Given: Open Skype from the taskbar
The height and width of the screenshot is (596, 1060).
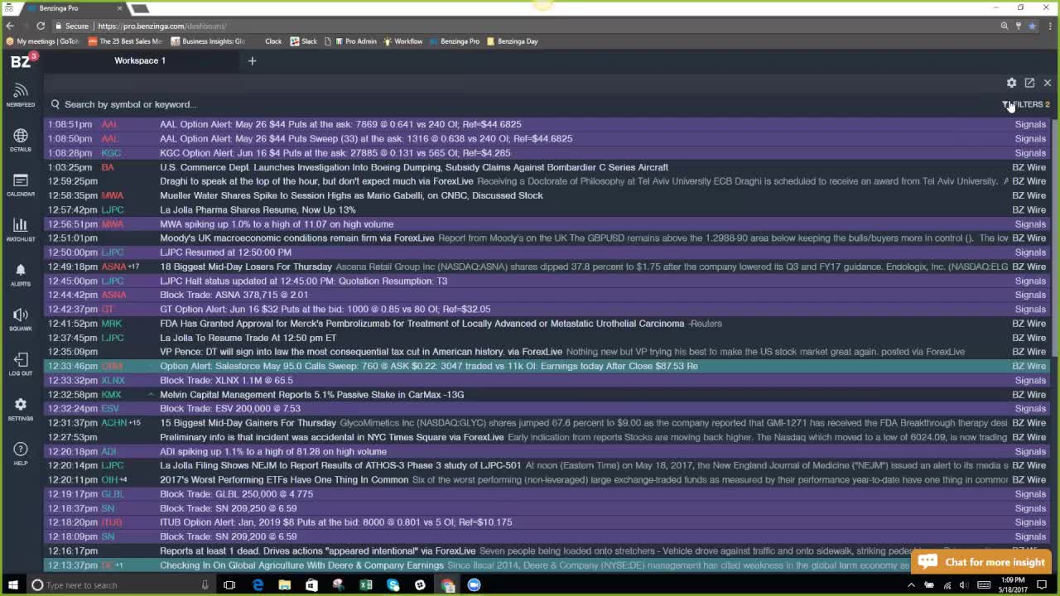Looking at the screenshot, I should coord(393,585).
